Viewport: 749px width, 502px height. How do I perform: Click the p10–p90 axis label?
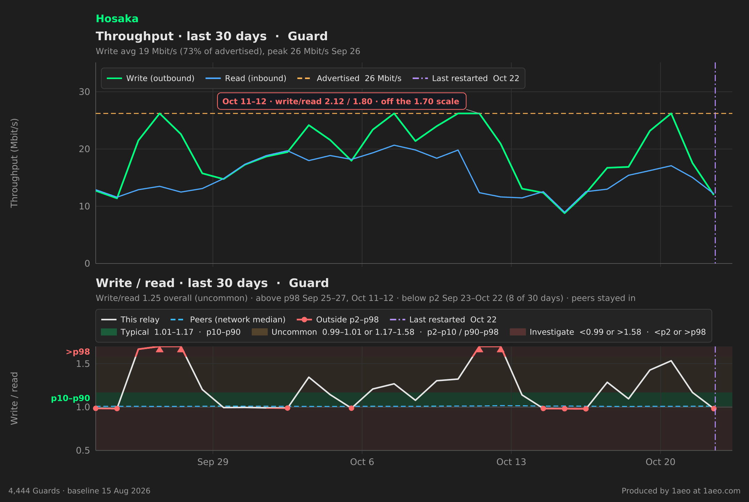(70, 398)
